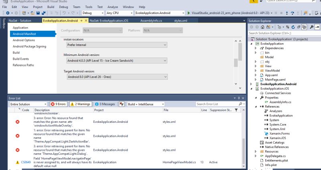Click the Quick Launch search magnifier

pos(313,1)
